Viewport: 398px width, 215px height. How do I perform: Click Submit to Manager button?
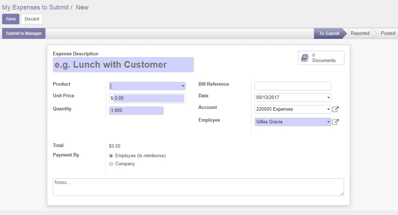tap(24, 33)
